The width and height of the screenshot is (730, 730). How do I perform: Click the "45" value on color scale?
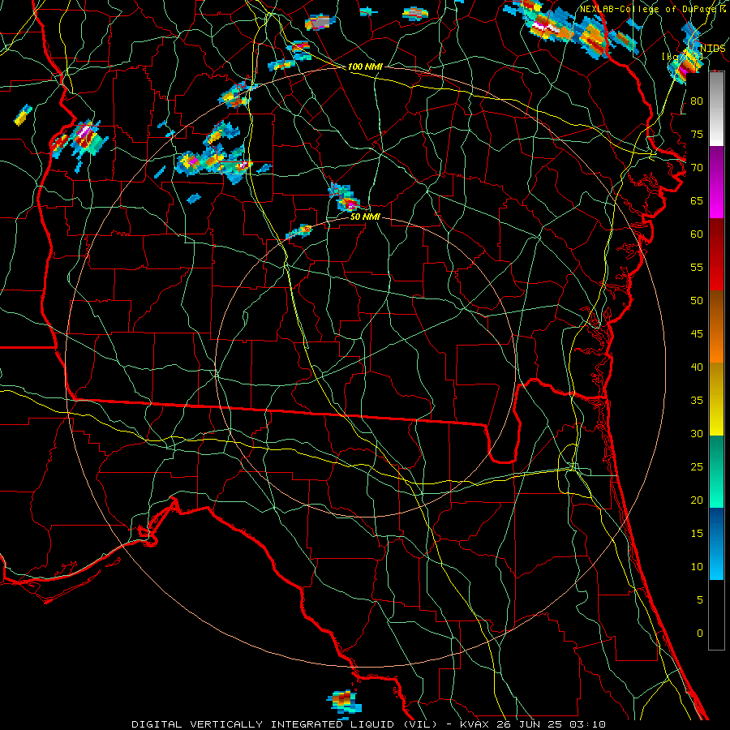(x=697, y=334)
